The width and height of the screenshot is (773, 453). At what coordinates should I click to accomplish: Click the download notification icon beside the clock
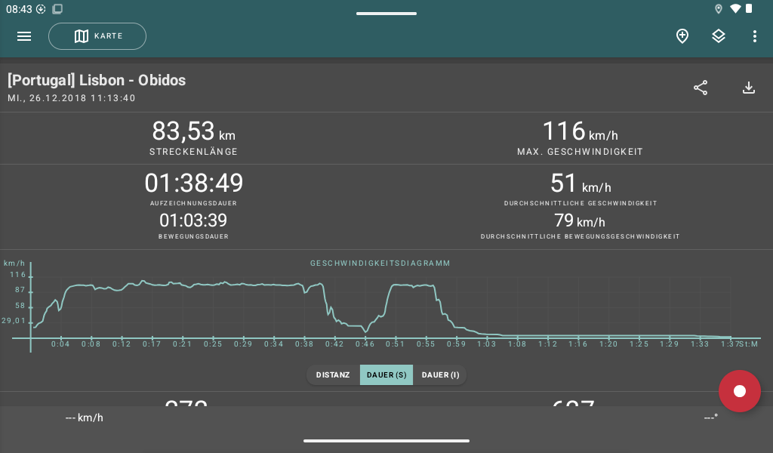(x=41, y=9)
